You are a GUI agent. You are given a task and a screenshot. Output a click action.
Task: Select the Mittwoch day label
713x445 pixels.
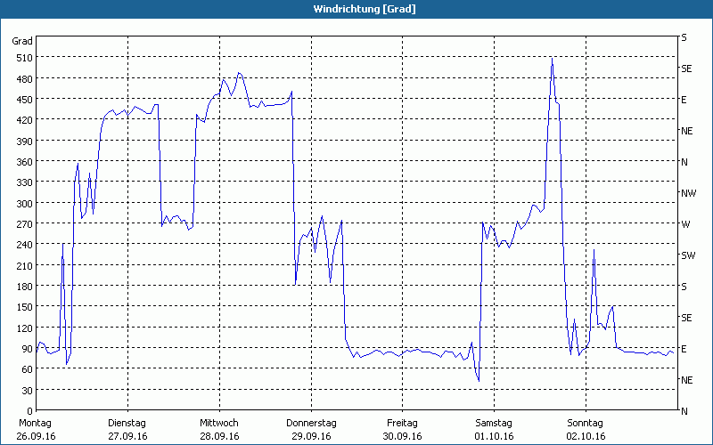(x=218, y=423)
